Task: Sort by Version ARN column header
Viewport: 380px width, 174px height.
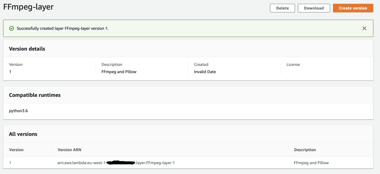Action: click(x=70, y=150)
